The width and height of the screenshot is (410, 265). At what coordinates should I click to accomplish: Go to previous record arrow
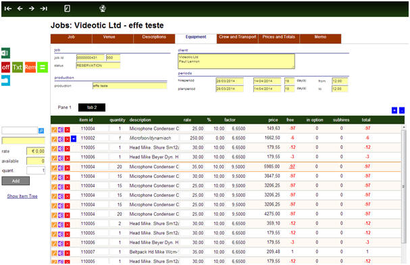(x=20, y=9)
